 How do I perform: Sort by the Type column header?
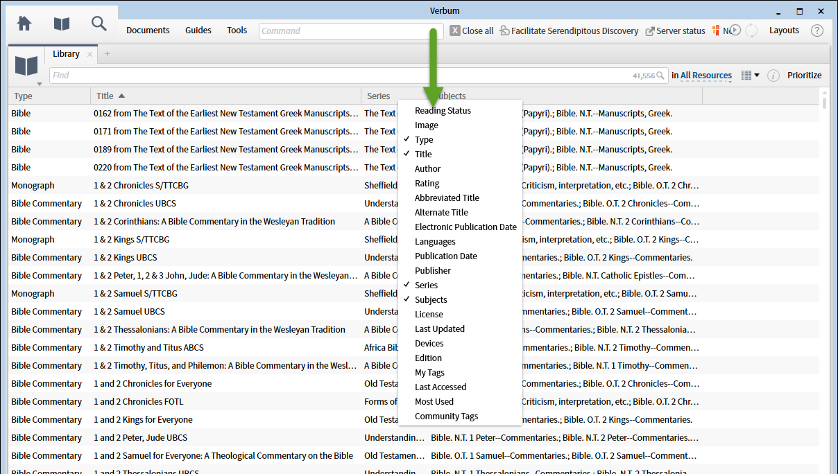pos(49,96)
